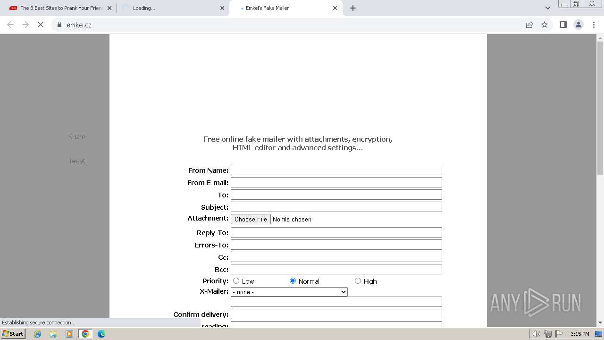
Task: Click the scrollbar up arrow
Action: pyautogui.click(x=600, y=38)
